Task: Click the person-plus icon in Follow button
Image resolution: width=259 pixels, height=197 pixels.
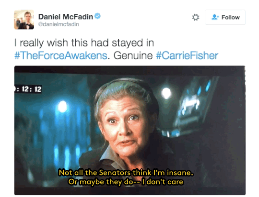Action: [x=215, y=17]
